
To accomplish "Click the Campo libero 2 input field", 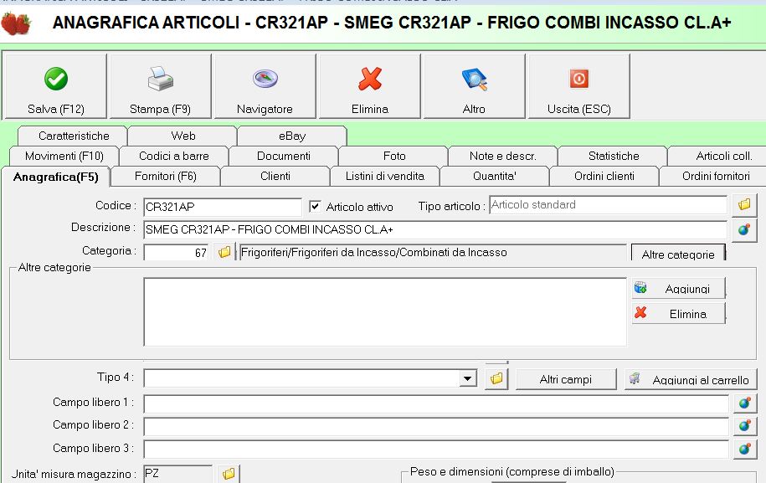I will 436,426.
